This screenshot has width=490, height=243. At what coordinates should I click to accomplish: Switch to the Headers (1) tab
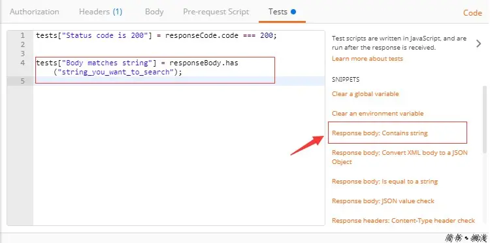click(101, 12)
